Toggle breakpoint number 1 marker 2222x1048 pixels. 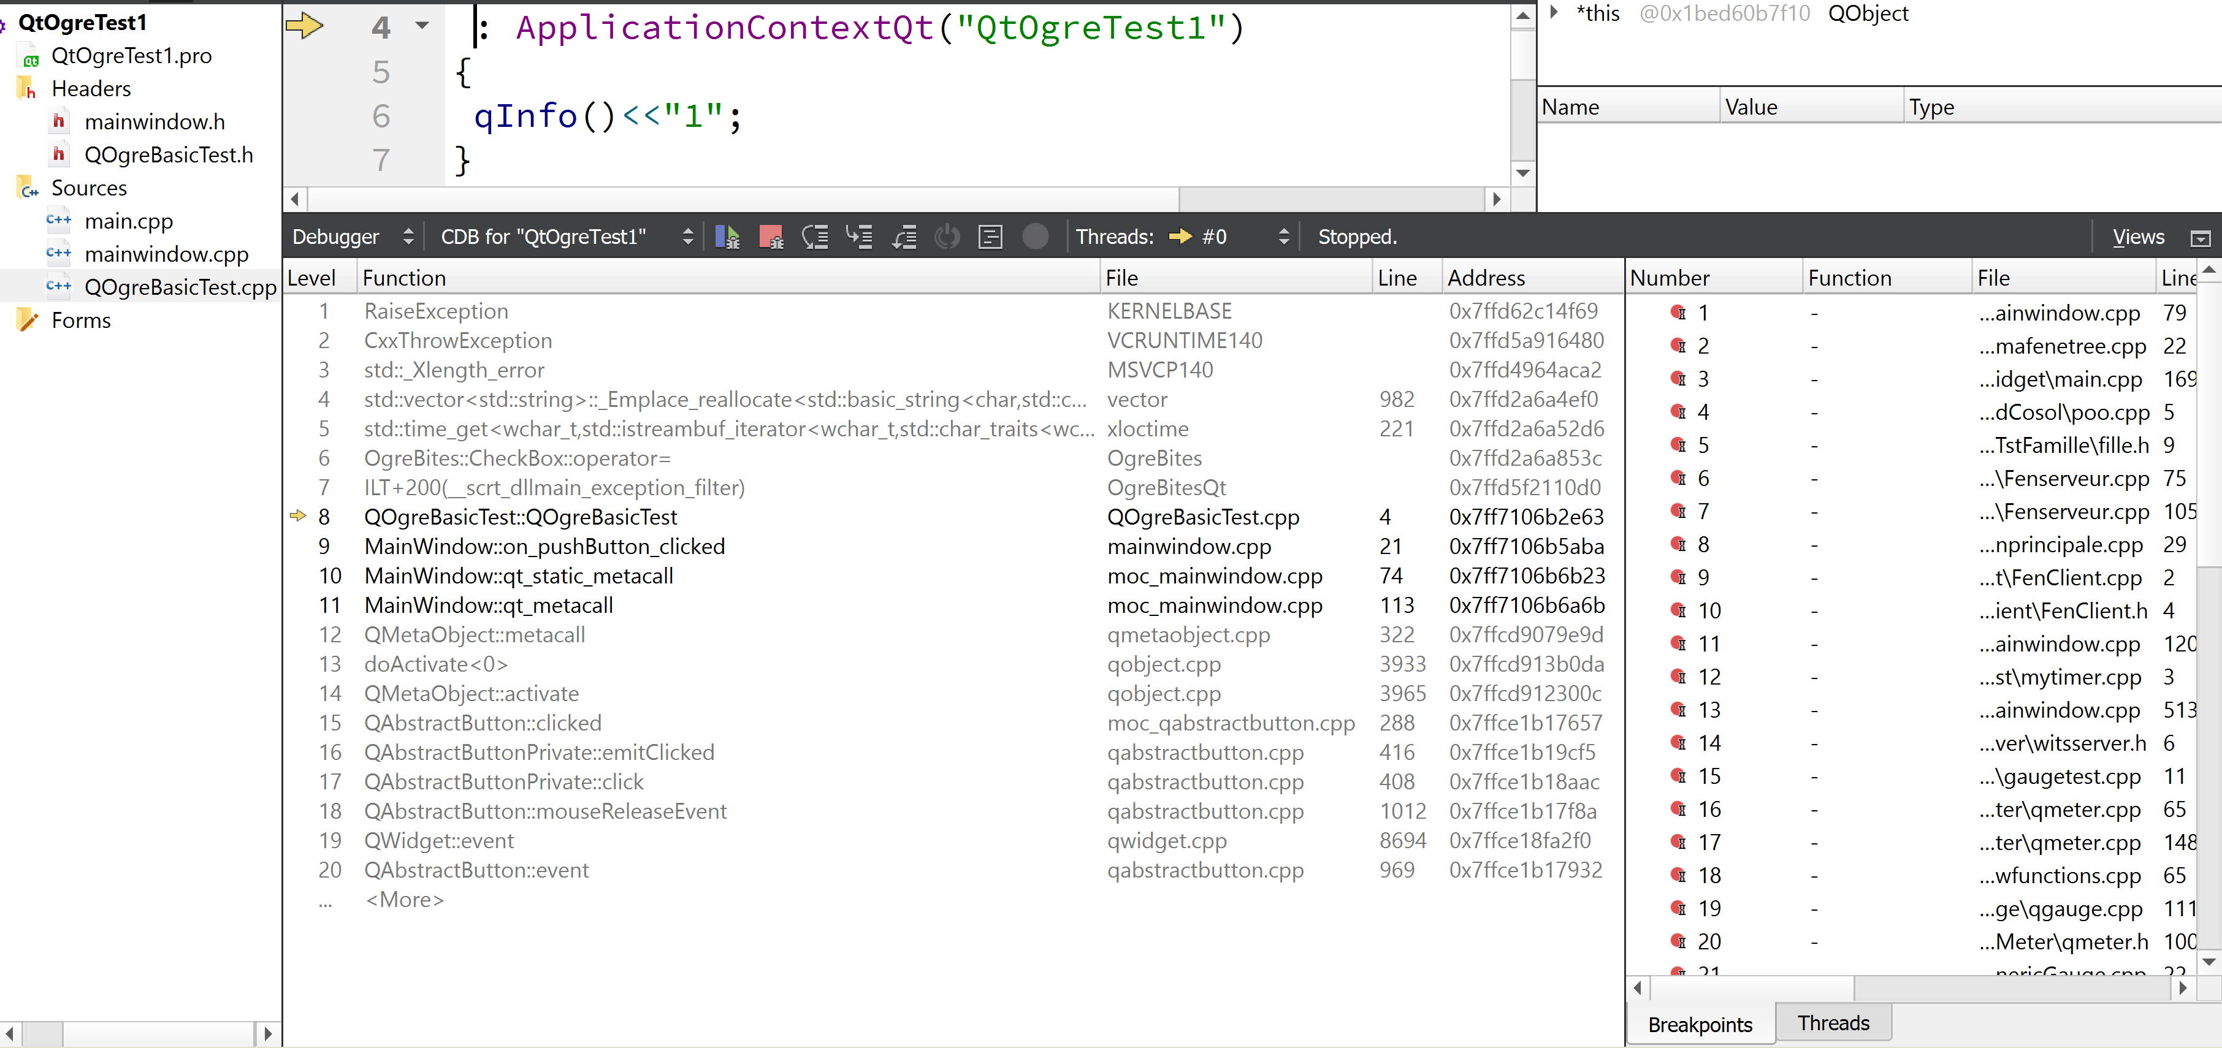(x=1678, y=312)
